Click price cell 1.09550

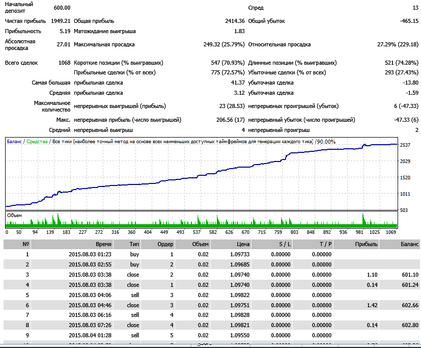click(x=240, y=336)
